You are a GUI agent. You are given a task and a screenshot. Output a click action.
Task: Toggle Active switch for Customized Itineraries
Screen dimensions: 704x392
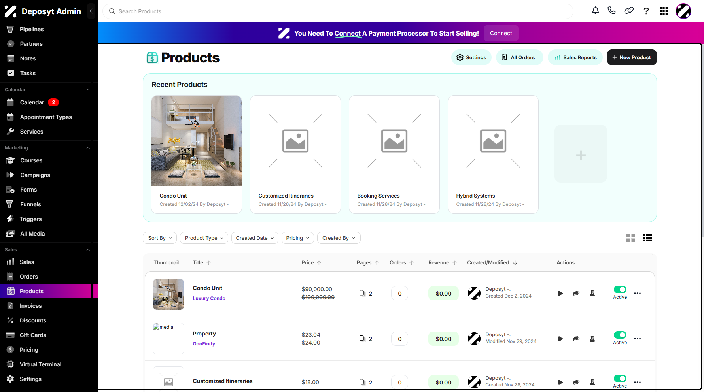coord(620,378)
